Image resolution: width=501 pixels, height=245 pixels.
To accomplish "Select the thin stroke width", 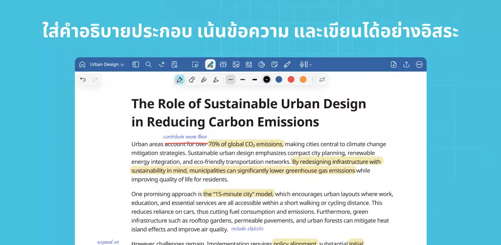I will click(x=230, y=80).
